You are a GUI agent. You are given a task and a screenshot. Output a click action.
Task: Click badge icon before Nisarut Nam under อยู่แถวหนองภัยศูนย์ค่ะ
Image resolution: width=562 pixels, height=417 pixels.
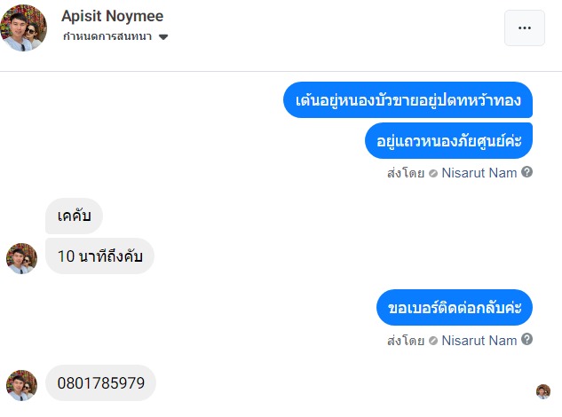click(x=433, y=173)
